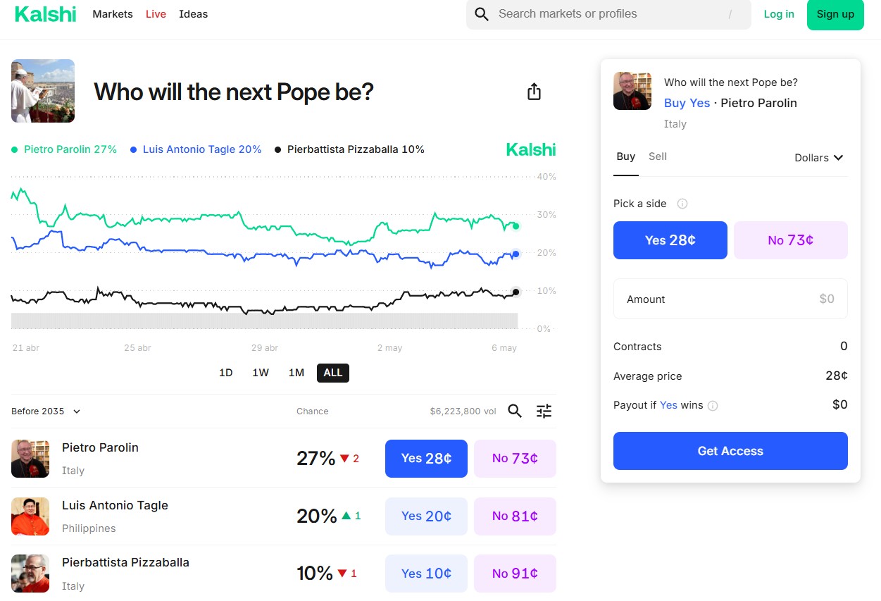
Task: Click the Sign up button
Action: click(835, 14)
